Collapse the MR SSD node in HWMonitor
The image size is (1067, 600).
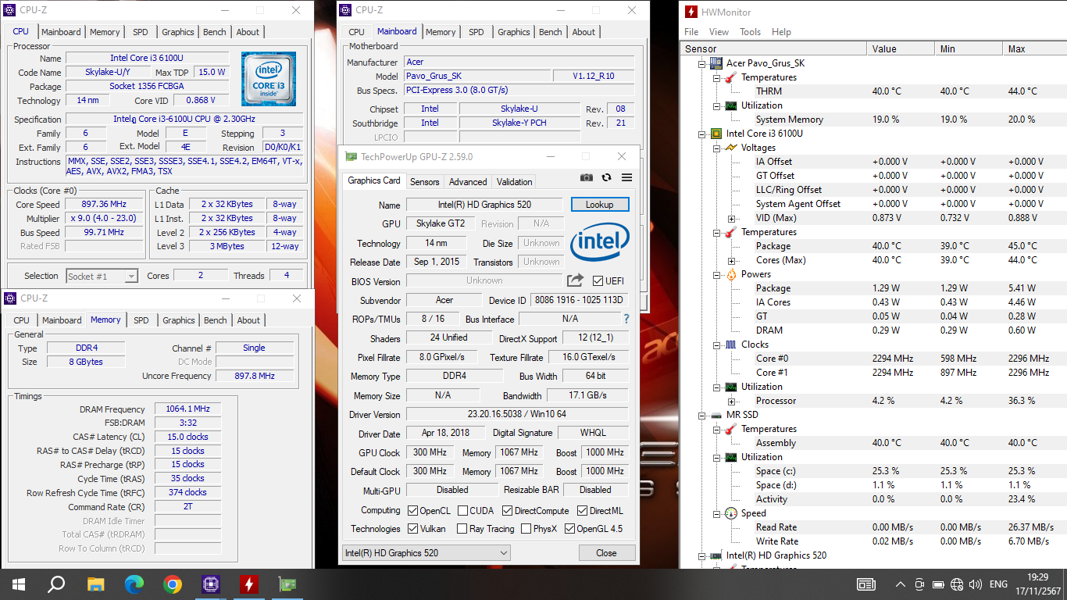tap(701, 415)
